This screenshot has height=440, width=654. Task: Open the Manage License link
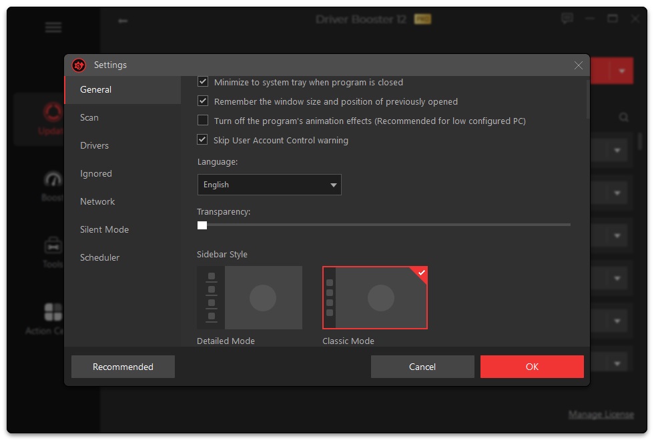[601, 415]
